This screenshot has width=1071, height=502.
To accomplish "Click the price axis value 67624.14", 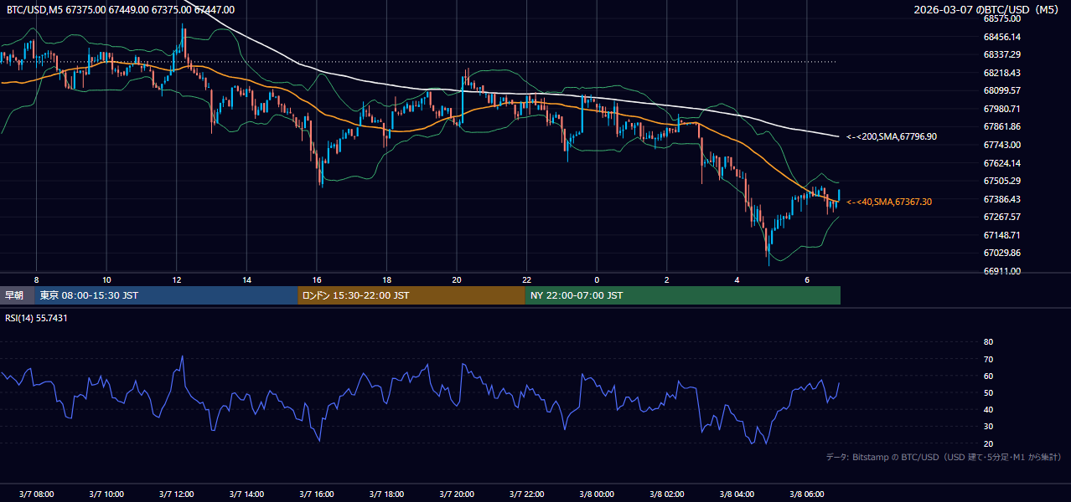I will click(x=1001, y=163).
